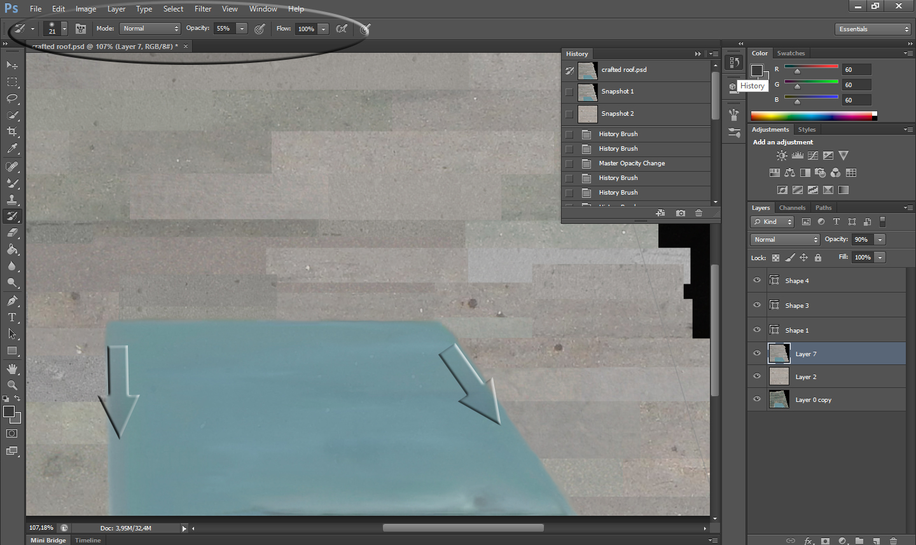Viewport: 916px width, 545px height.
Task: Select the Eyedropper tool
Action: (12, 149)
